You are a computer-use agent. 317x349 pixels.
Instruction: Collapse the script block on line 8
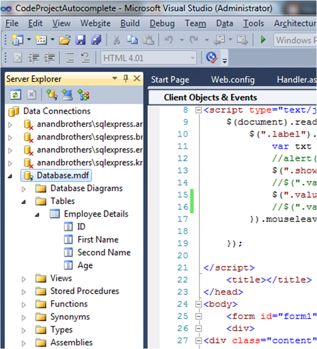tap(199, 110)
